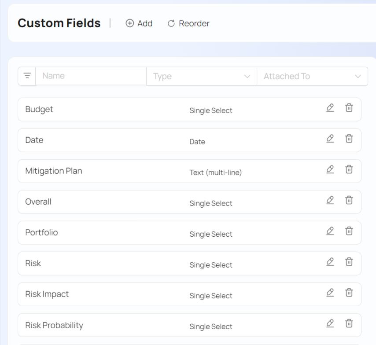Expand the Attached To dropdown

point(312,76)
